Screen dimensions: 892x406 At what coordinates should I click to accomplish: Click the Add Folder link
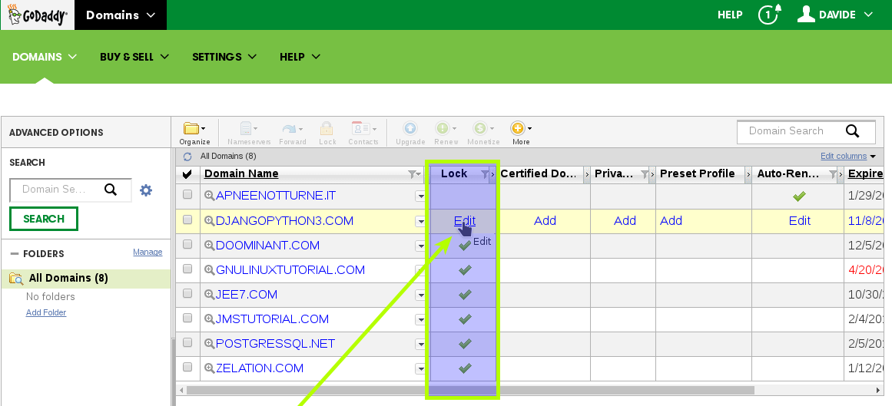(x=46, y=312)
